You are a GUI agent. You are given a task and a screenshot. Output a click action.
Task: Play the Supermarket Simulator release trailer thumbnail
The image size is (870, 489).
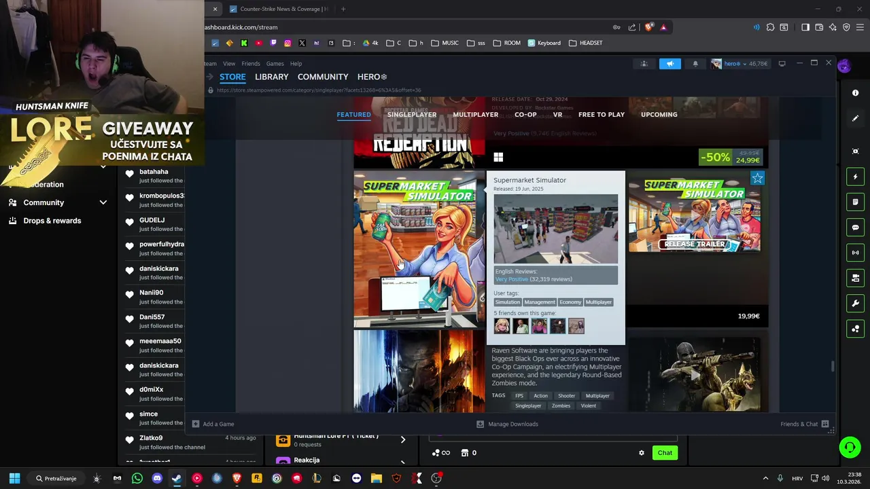(695, 216)
